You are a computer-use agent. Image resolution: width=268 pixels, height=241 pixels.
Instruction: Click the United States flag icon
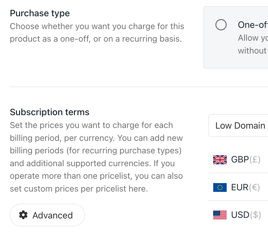(220, 215)
